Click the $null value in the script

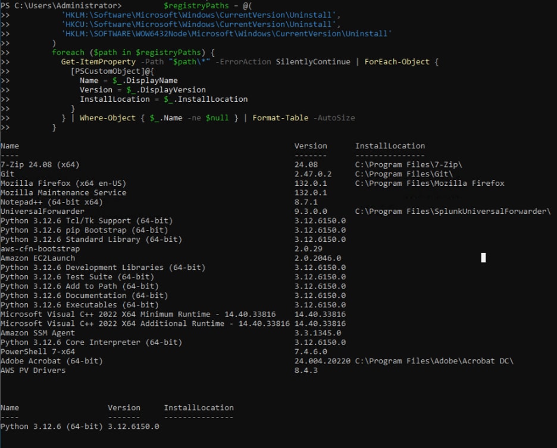tap(217, 118)
